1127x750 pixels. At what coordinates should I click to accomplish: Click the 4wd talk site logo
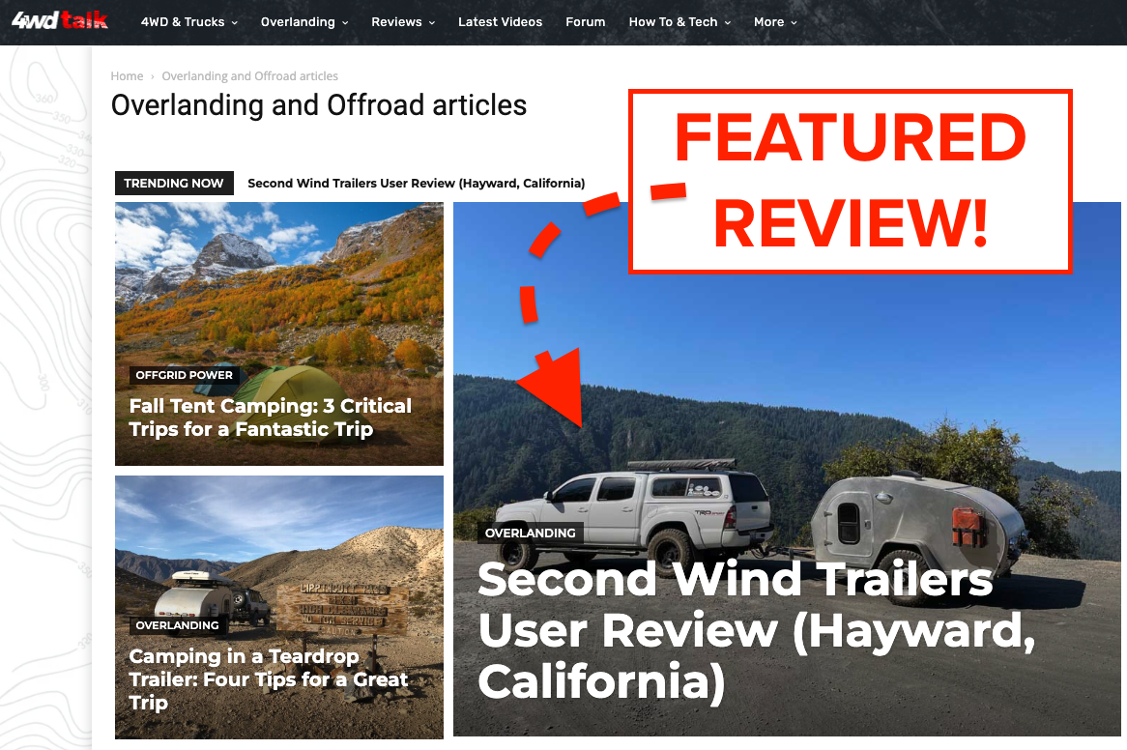coord(60,21)
